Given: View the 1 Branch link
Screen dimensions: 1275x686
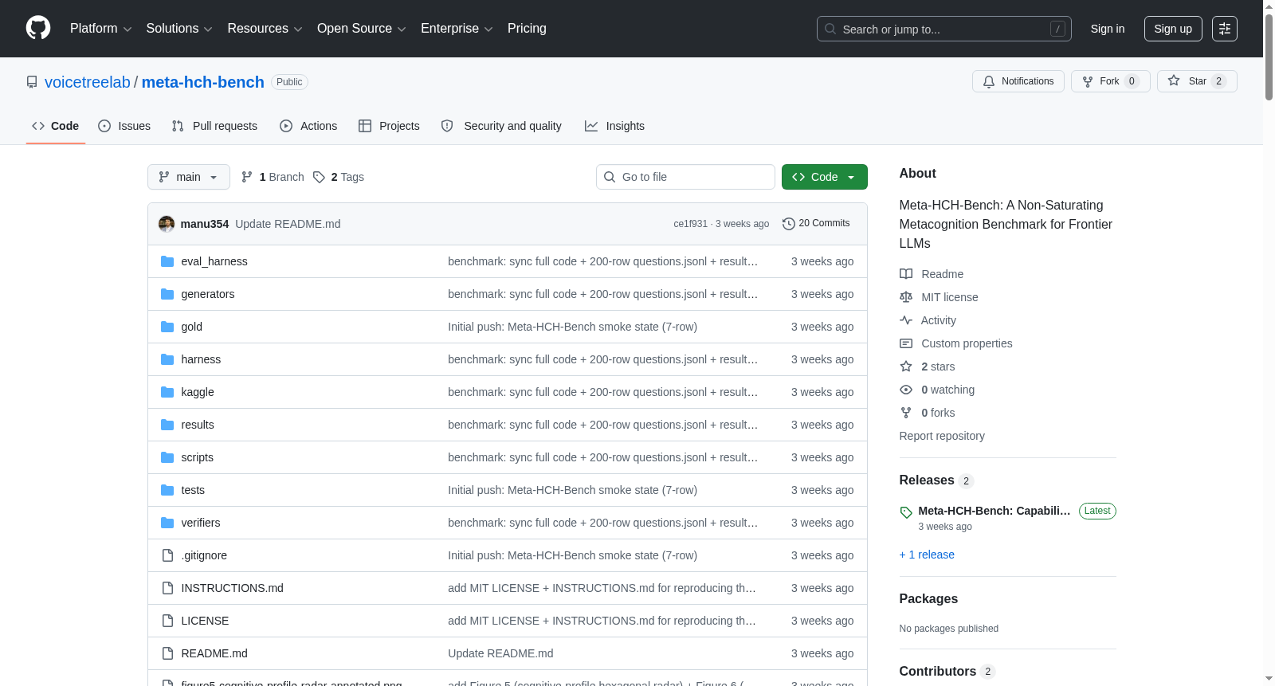Looking at the screenshot, I should click(x=273, y=177).
